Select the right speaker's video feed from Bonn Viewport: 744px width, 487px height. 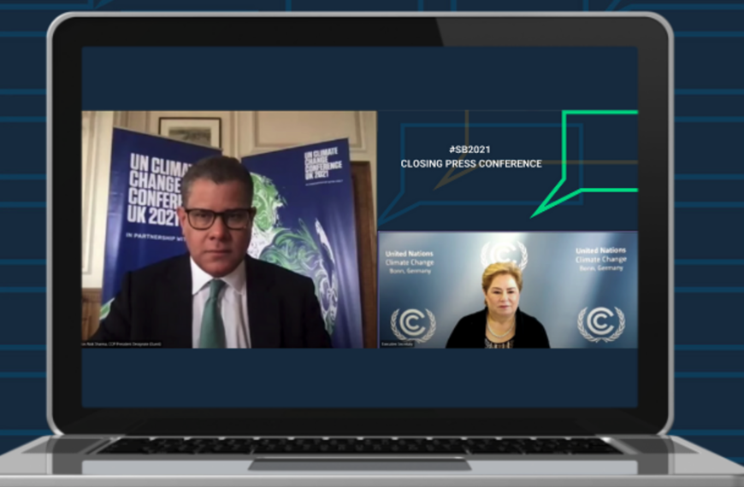[x=508, y=290]
